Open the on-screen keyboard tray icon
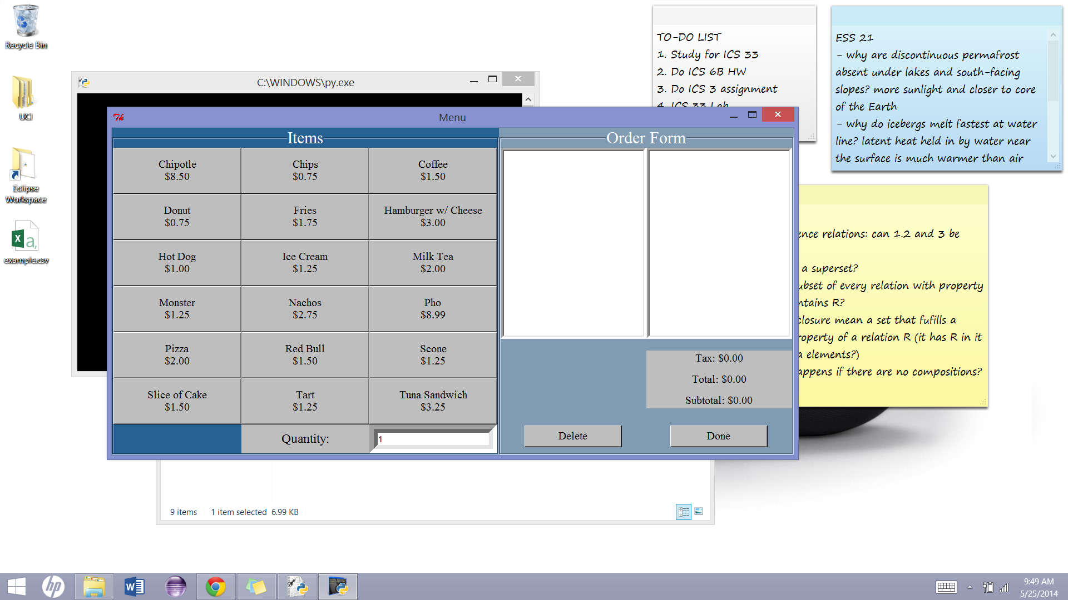 point(946,587)
